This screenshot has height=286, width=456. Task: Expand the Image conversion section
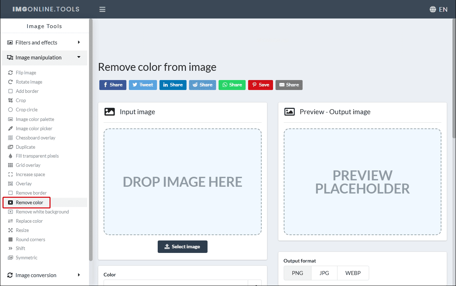pyautogui.click(x=36, y=275)
